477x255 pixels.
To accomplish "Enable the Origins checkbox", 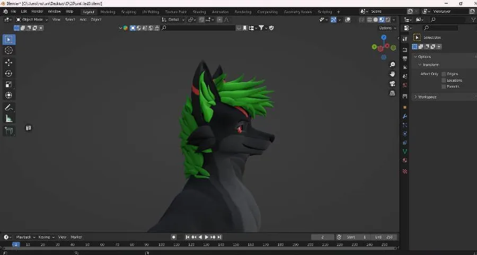I will [444, 74].
